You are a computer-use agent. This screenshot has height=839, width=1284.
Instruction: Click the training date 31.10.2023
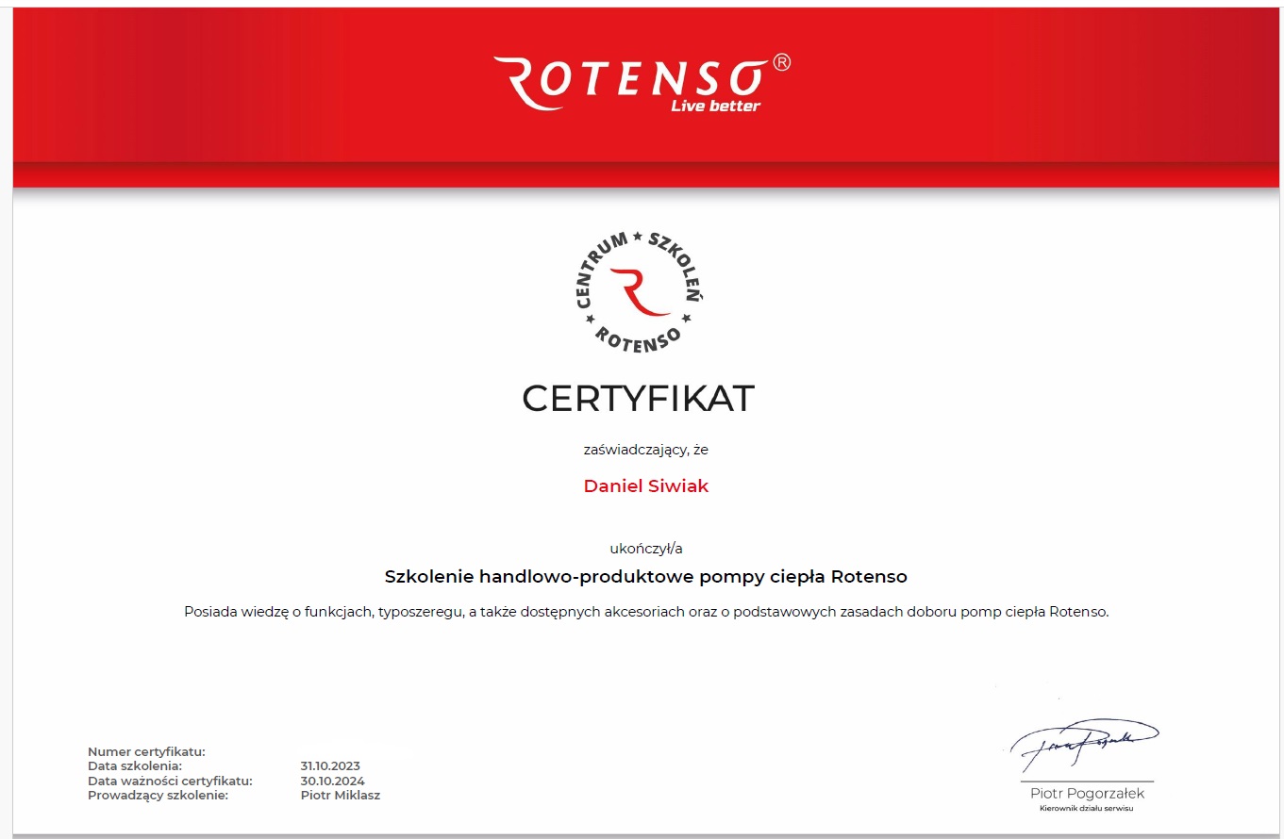point(330,766)
